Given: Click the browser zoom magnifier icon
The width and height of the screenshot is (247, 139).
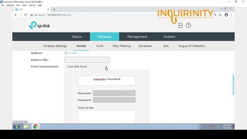Looking at the screenshot, I should coord(215,15).
